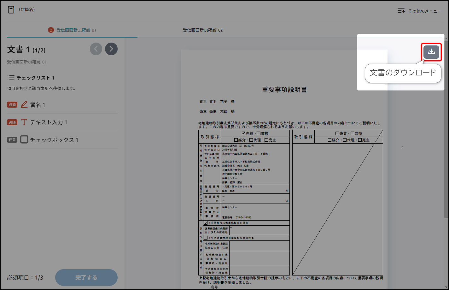The image size is (449, 290).
Task: Click the 重要事項説明書 document title
Action: [284, 90]
